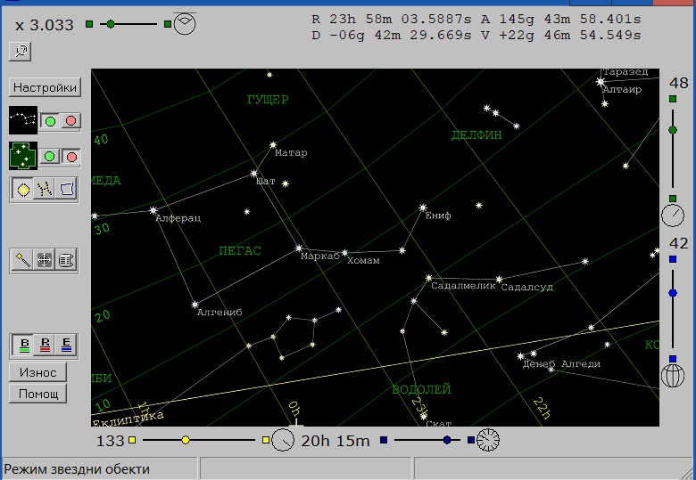Click the dark blue time slider handle

point(447,440)
